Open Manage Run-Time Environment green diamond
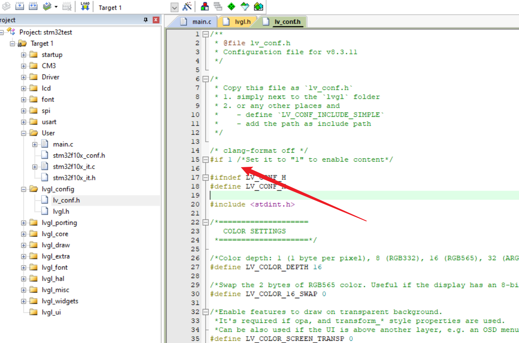This screenshot has height=343, width=519. (x=231, y=6)
